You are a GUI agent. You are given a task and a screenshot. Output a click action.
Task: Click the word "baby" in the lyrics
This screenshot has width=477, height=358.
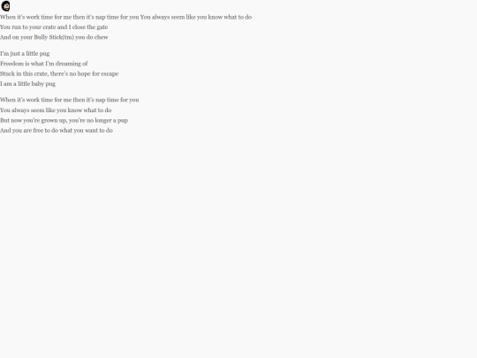coord(38,84)
